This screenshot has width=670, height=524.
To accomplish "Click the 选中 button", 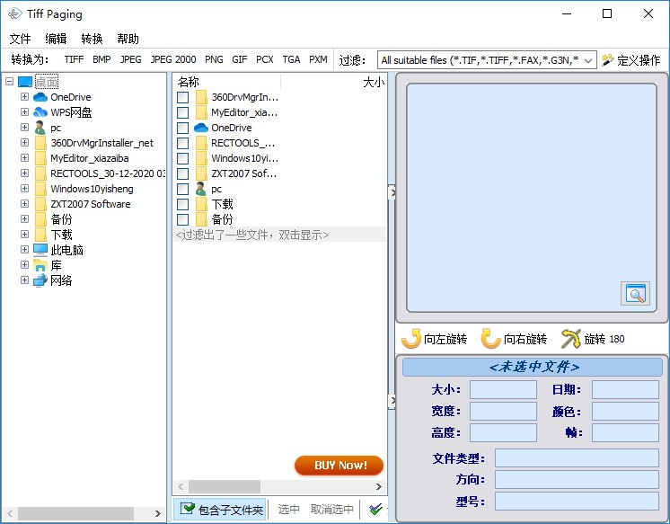I will (x=288, y=509).
